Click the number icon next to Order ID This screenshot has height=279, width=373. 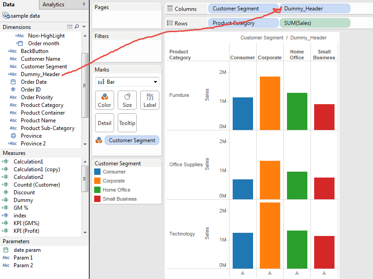13,90
